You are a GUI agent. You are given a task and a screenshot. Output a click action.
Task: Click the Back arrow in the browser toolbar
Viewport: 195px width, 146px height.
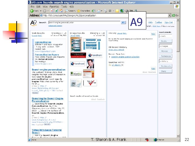[32, 11]
